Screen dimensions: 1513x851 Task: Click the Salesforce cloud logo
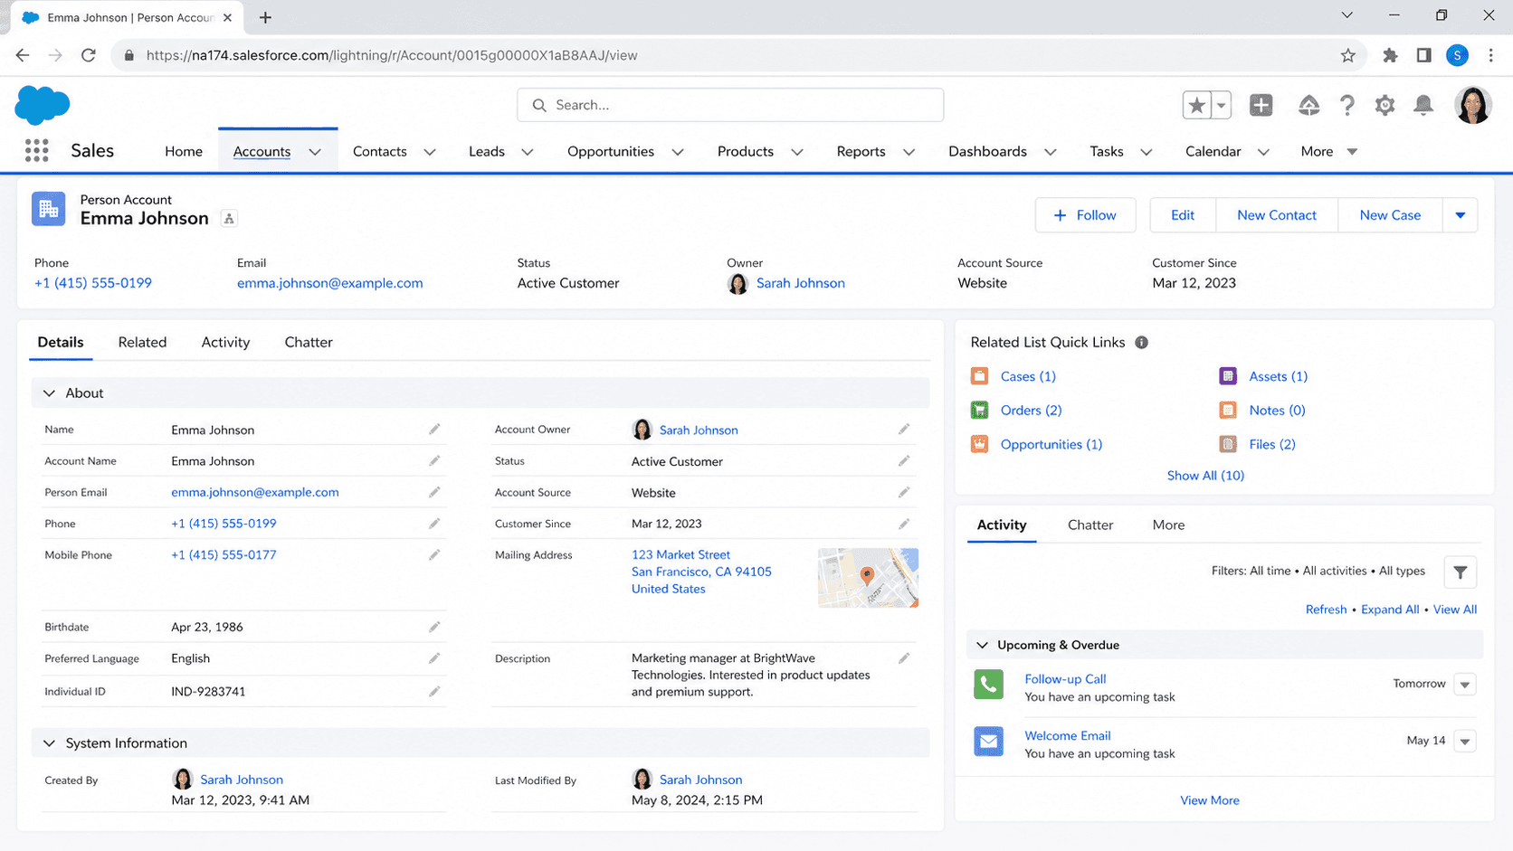coord(43,105)
